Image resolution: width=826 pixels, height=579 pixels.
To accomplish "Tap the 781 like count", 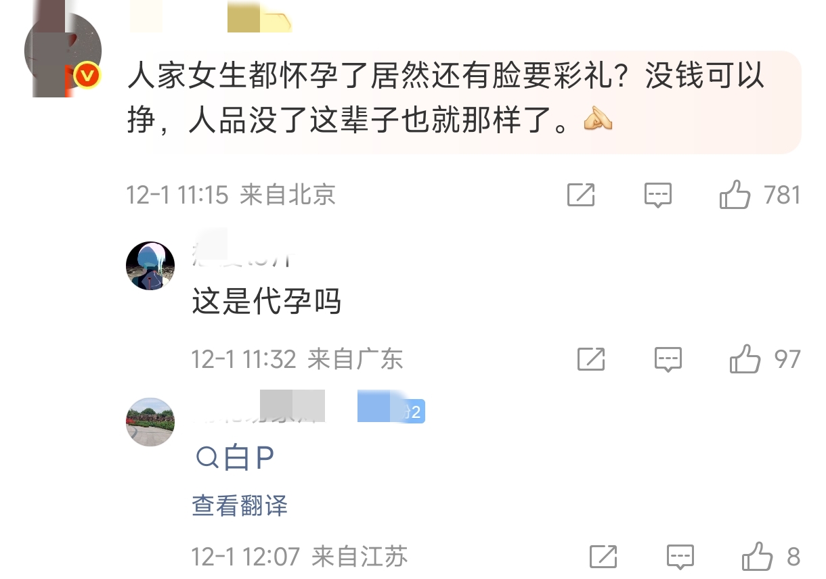I will [782, 195].
